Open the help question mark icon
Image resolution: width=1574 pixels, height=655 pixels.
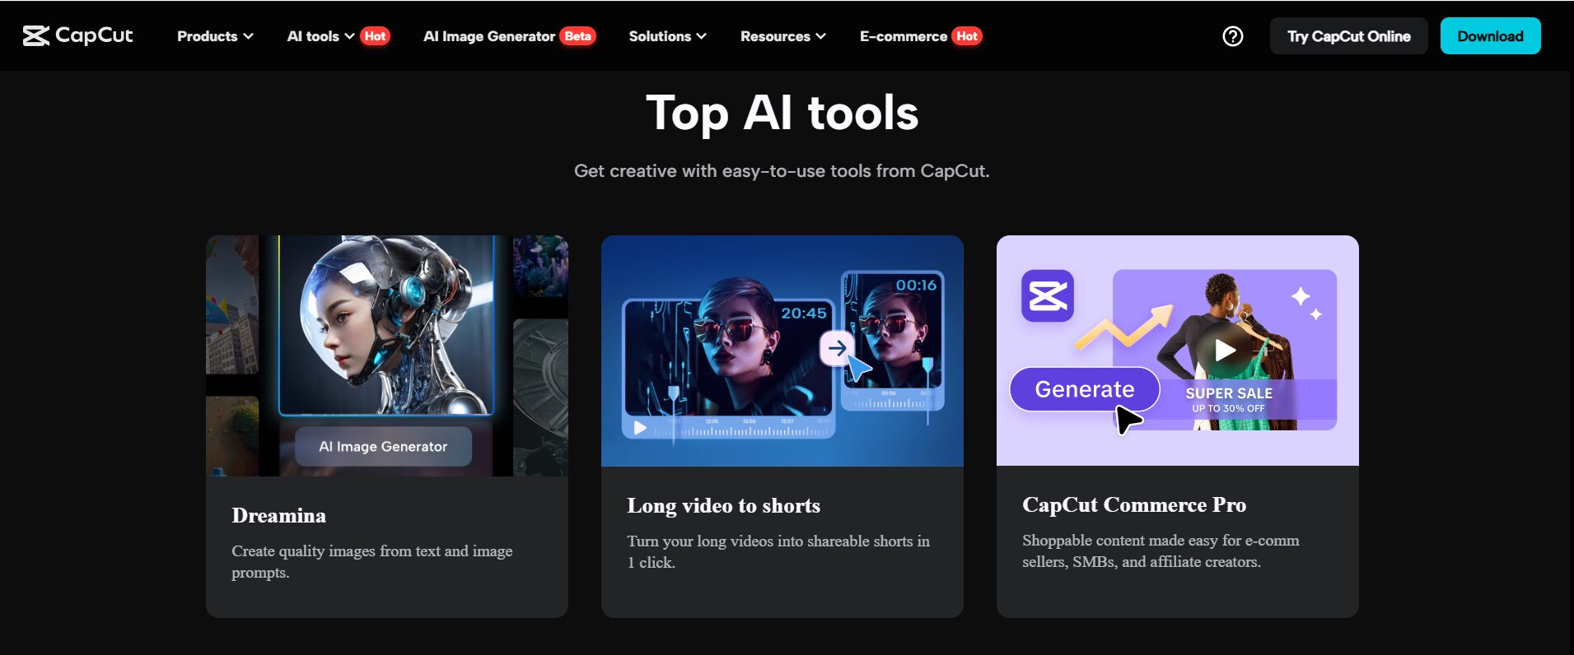[1232, 36]
